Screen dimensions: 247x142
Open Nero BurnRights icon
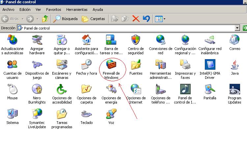(37, 89)
